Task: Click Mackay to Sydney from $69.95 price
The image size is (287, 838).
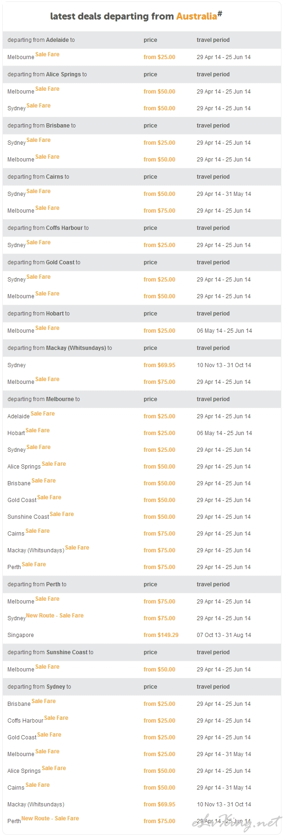Action: coord(159,365)
